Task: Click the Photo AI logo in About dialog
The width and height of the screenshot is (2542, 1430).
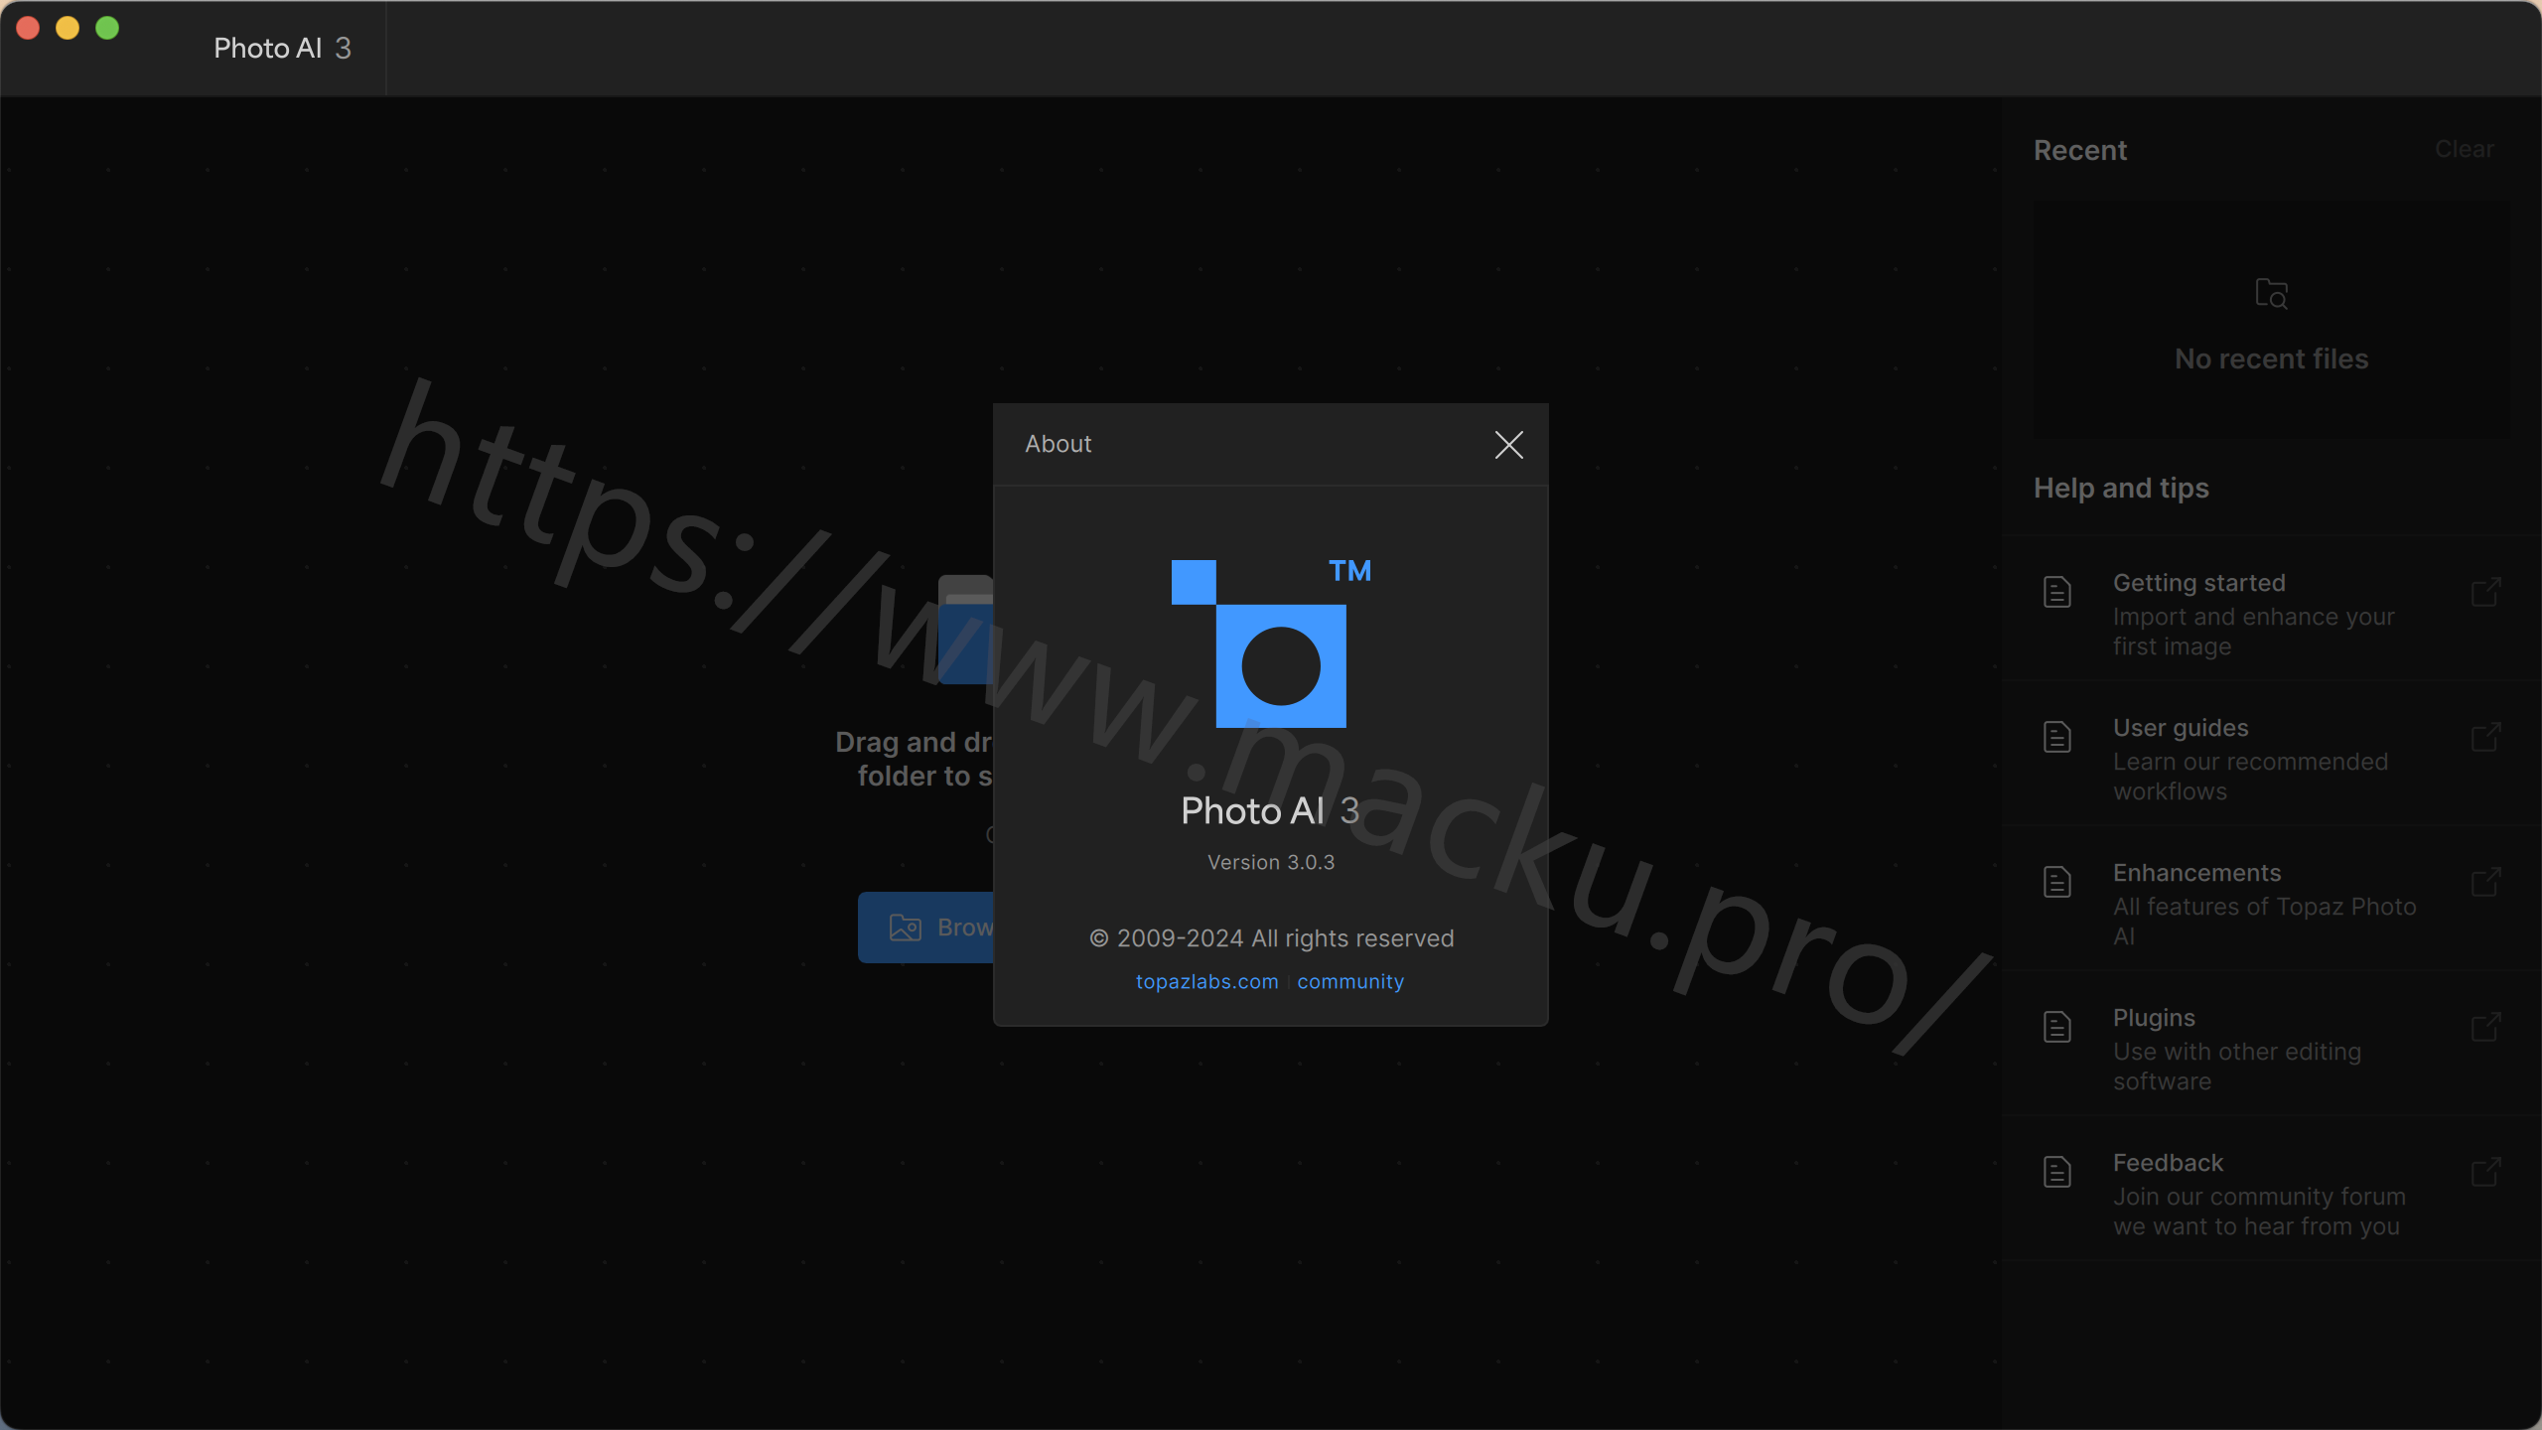Action: pos(1271,643)
